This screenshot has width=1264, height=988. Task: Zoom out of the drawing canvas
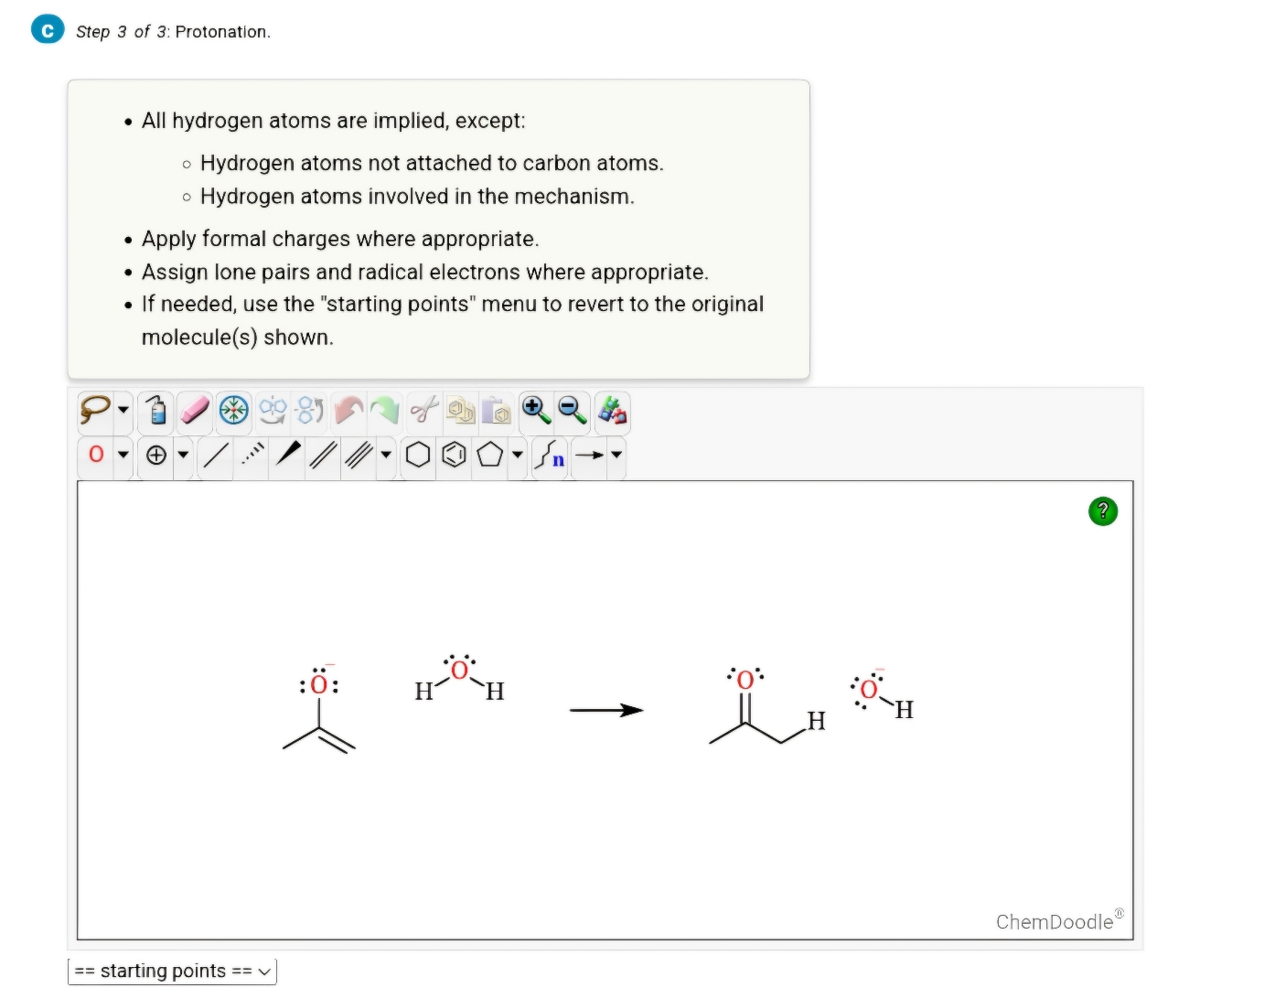[573, 411]
